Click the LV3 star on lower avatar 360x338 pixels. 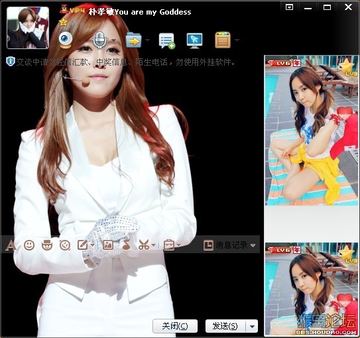[x=348, y=254]
